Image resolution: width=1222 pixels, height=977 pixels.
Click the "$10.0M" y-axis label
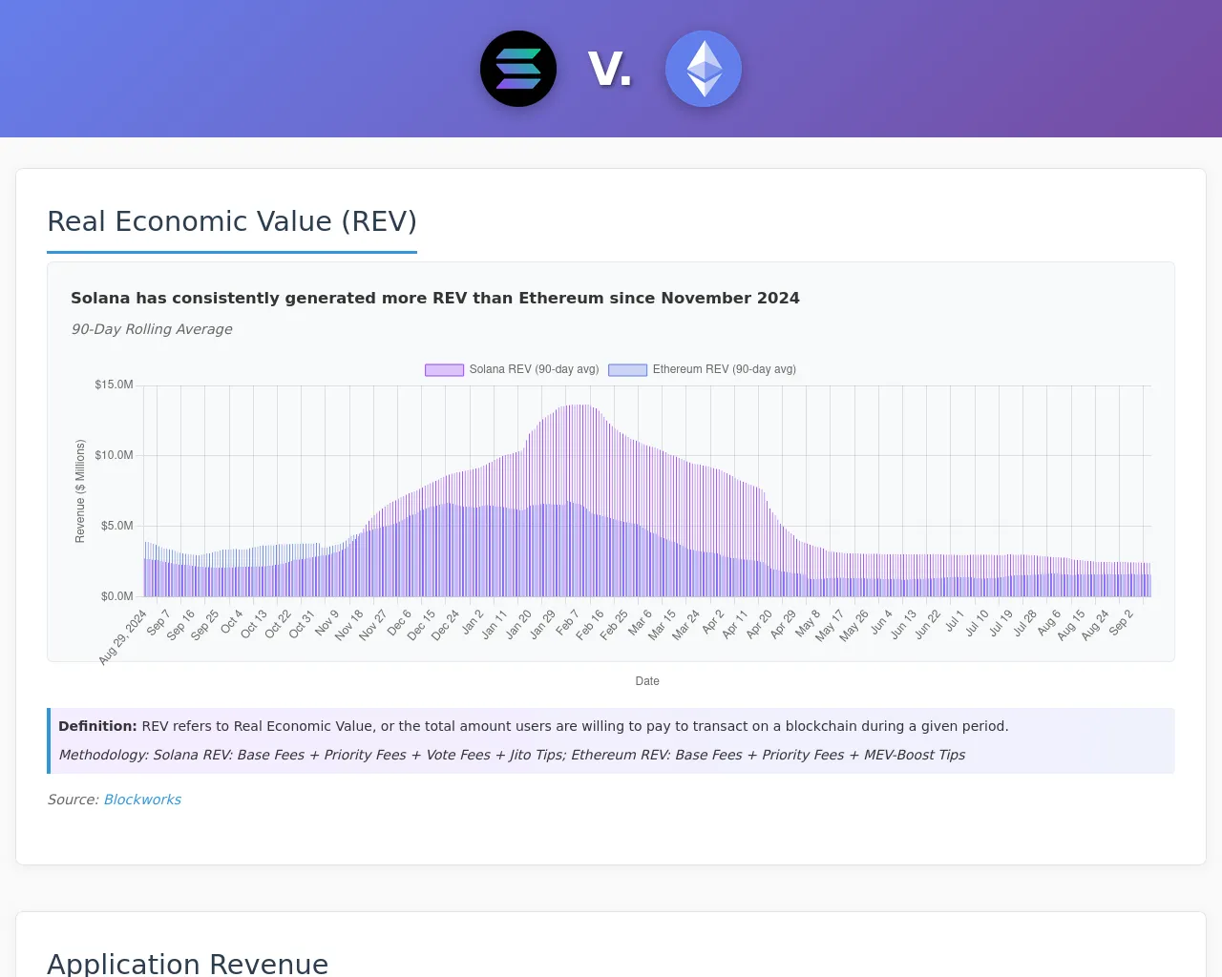(x=114, y=455)
